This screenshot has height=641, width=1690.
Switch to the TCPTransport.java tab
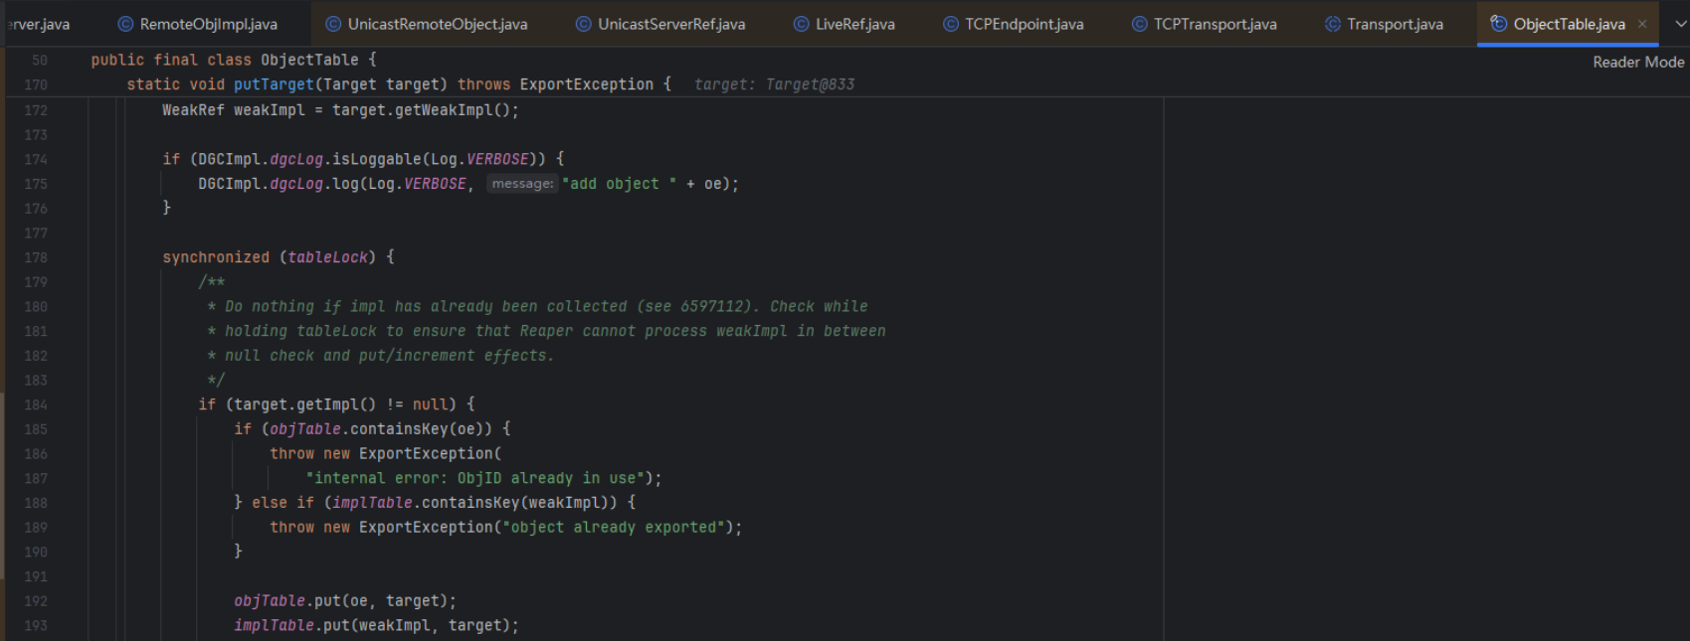coord(1215,24)
